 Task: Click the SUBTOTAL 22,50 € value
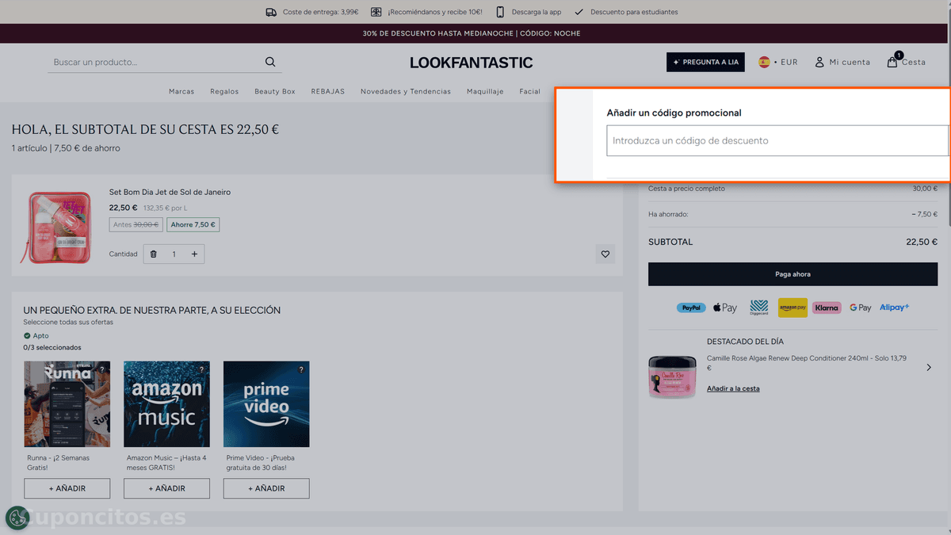coord(922,242)
